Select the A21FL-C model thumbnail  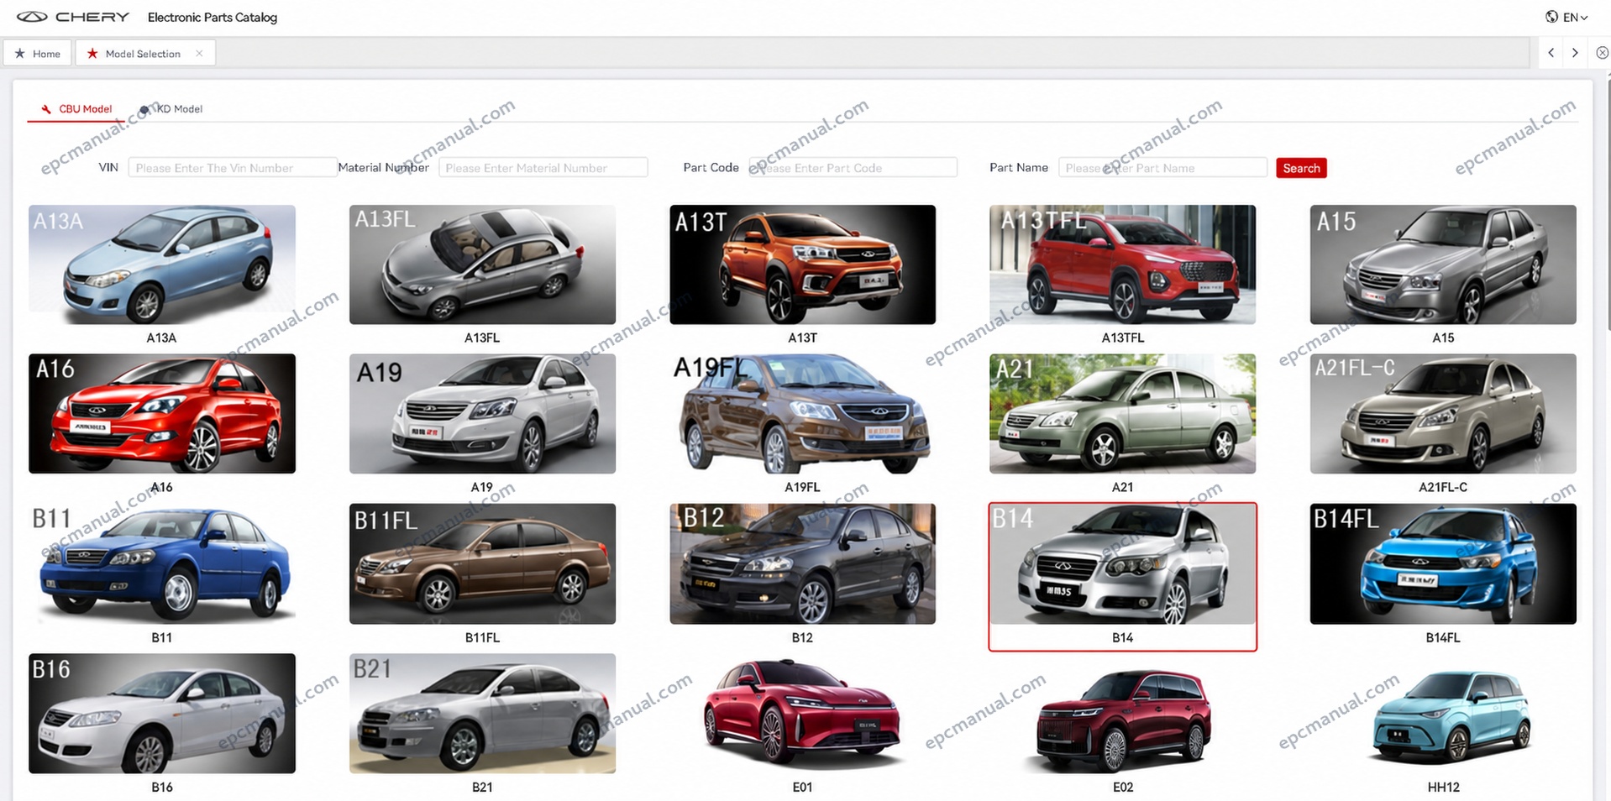(x=1443, y=413)
